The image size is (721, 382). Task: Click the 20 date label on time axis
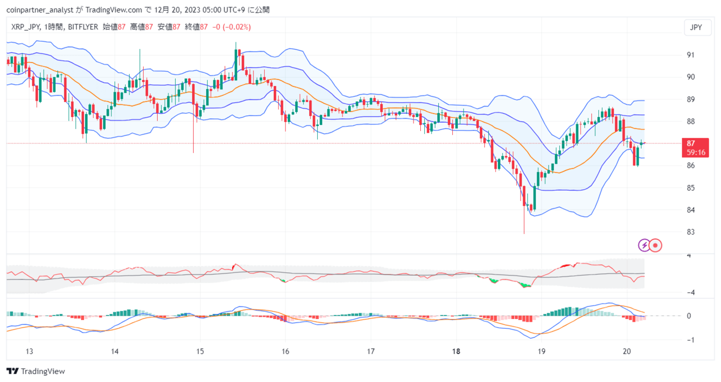coord(627,352)
